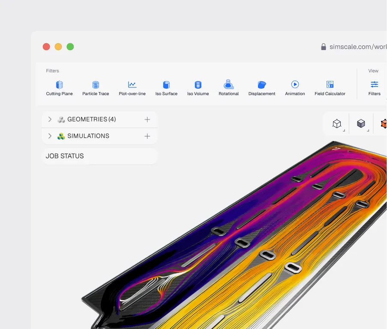Click the Geometries cubes icon

tap(61, 120)
